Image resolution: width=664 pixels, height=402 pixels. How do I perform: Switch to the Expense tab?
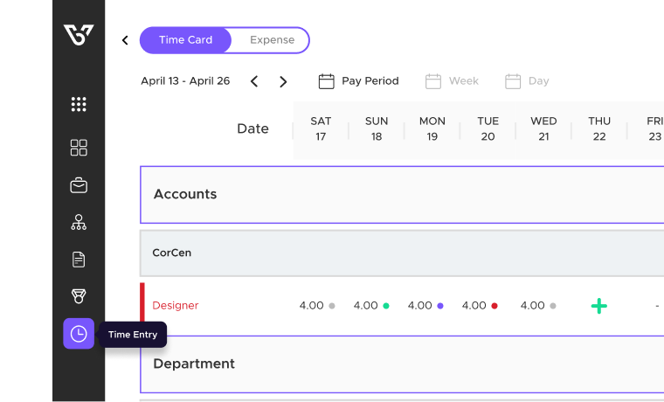272,40
